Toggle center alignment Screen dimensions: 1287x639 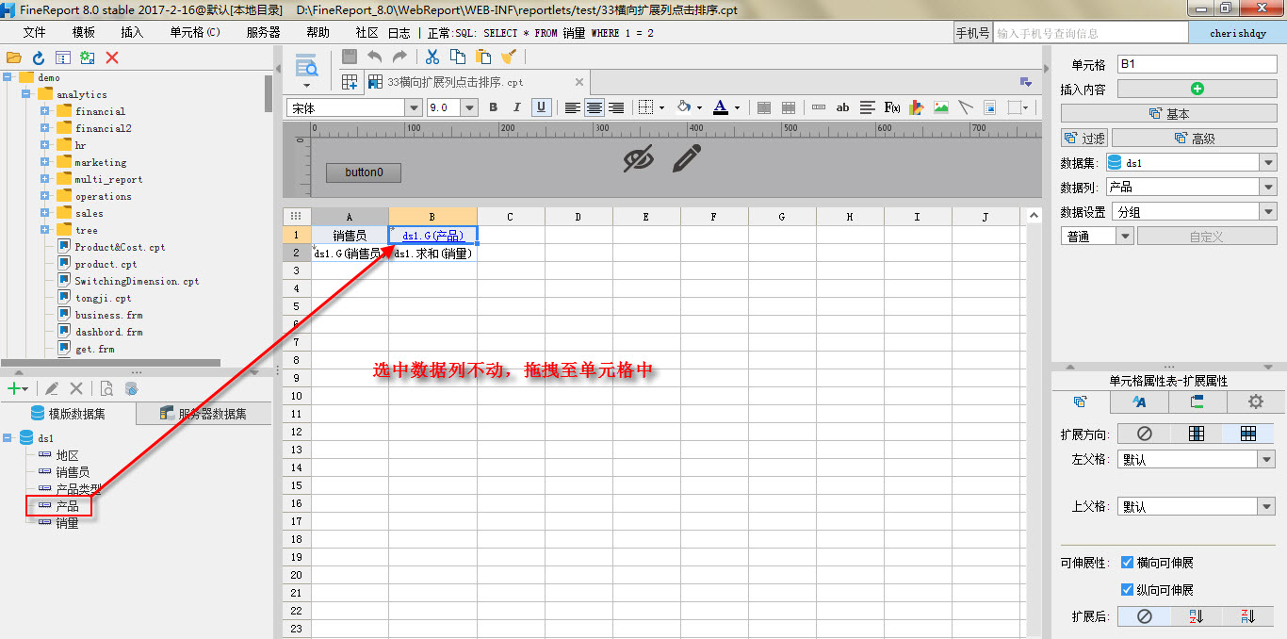[595, 107]
